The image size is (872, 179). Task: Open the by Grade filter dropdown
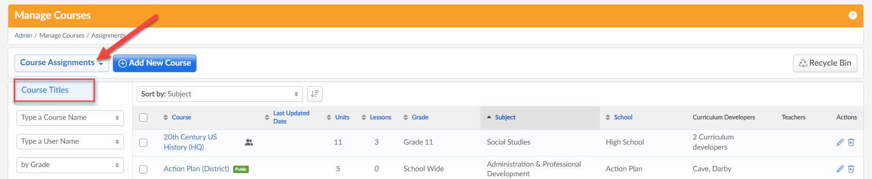coord(70,165)
